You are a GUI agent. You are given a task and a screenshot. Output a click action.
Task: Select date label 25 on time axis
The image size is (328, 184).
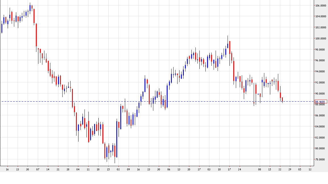(x=108, y=170)
